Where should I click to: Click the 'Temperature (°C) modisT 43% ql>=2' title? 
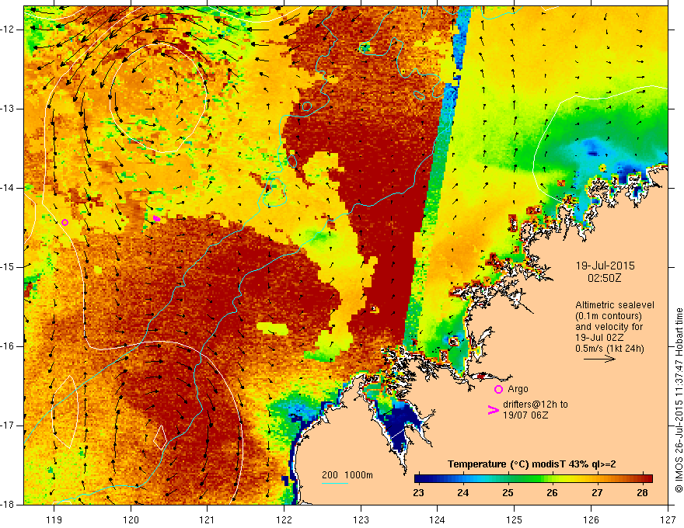coord(532,464)
